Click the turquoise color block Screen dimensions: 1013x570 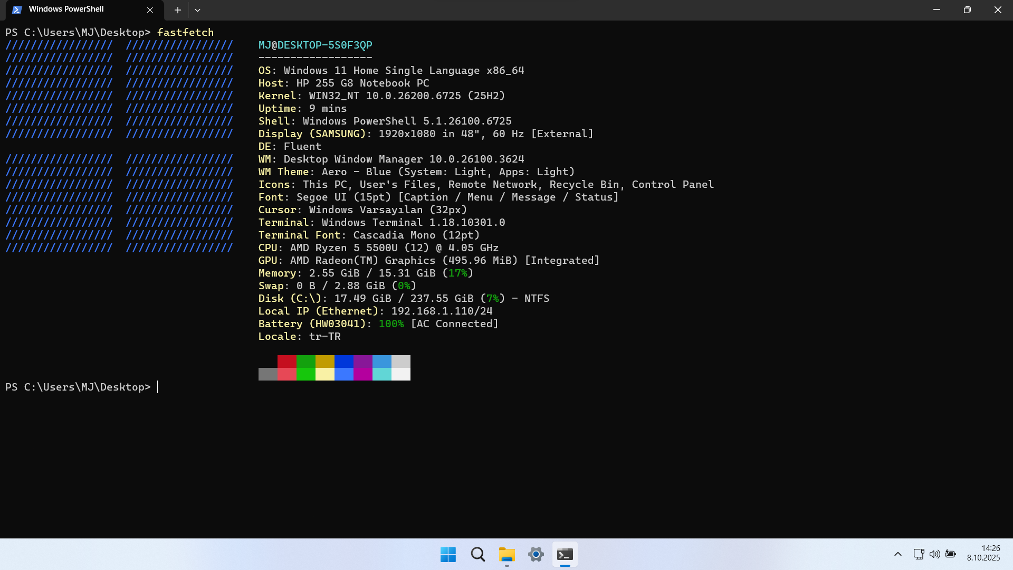pos(382,374)
